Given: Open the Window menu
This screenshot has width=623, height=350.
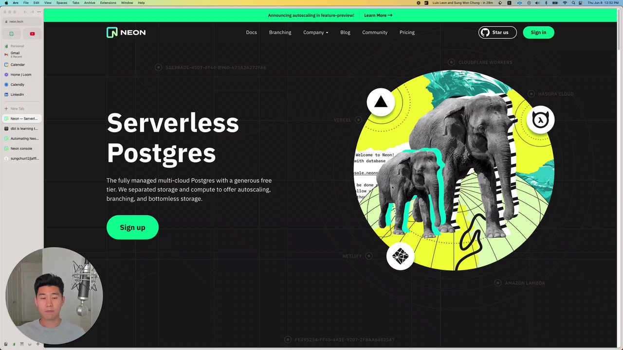Looking at the screenshot, I should (127, 3).
